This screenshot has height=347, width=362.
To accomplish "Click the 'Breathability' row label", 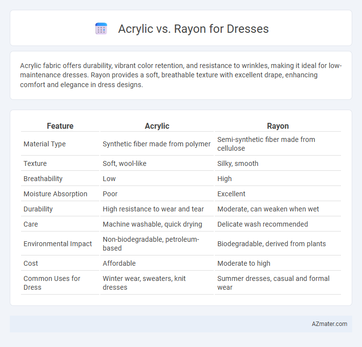I will coord(43,179).
